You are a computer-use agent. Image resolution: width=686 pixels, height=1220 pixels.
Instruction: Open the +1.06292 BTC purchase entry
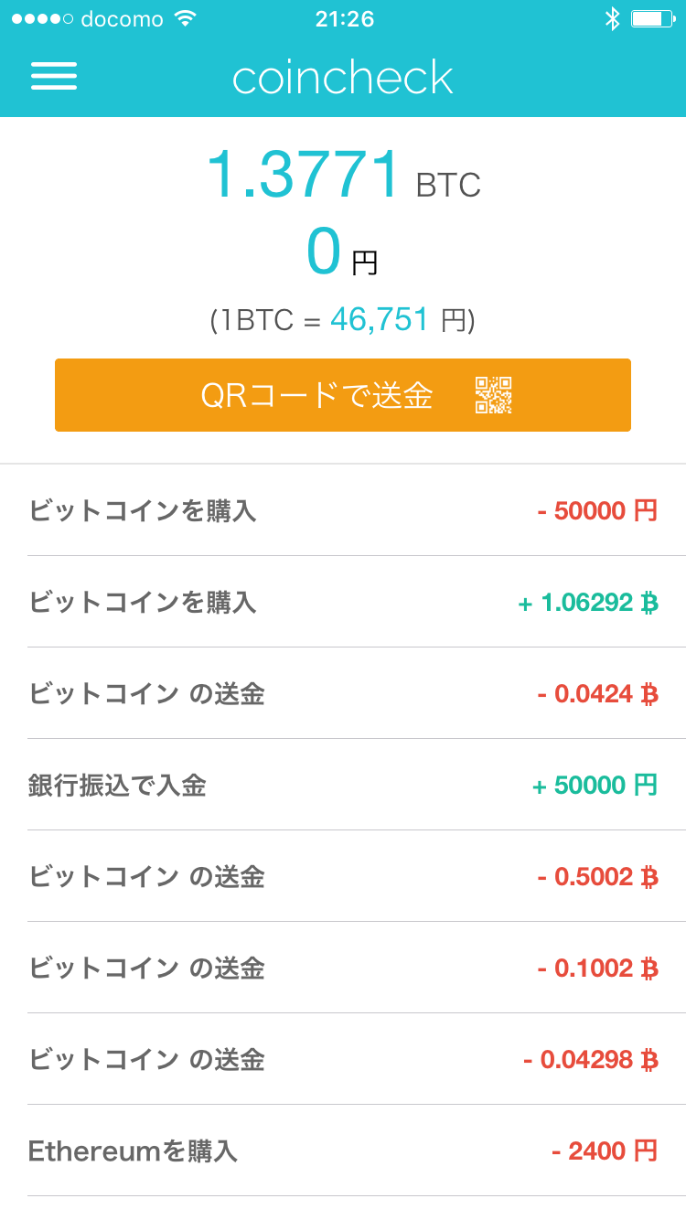pyautogui.click(x=343, y=602)
